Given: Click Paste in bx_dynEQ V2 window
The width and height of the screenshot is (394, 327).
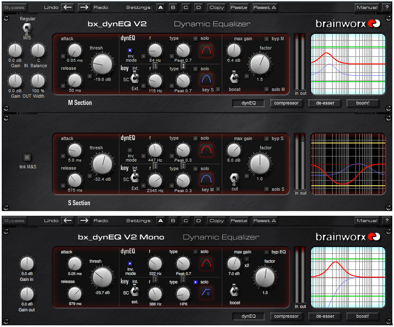Looking at the screenshot, I should click(239, 7).
